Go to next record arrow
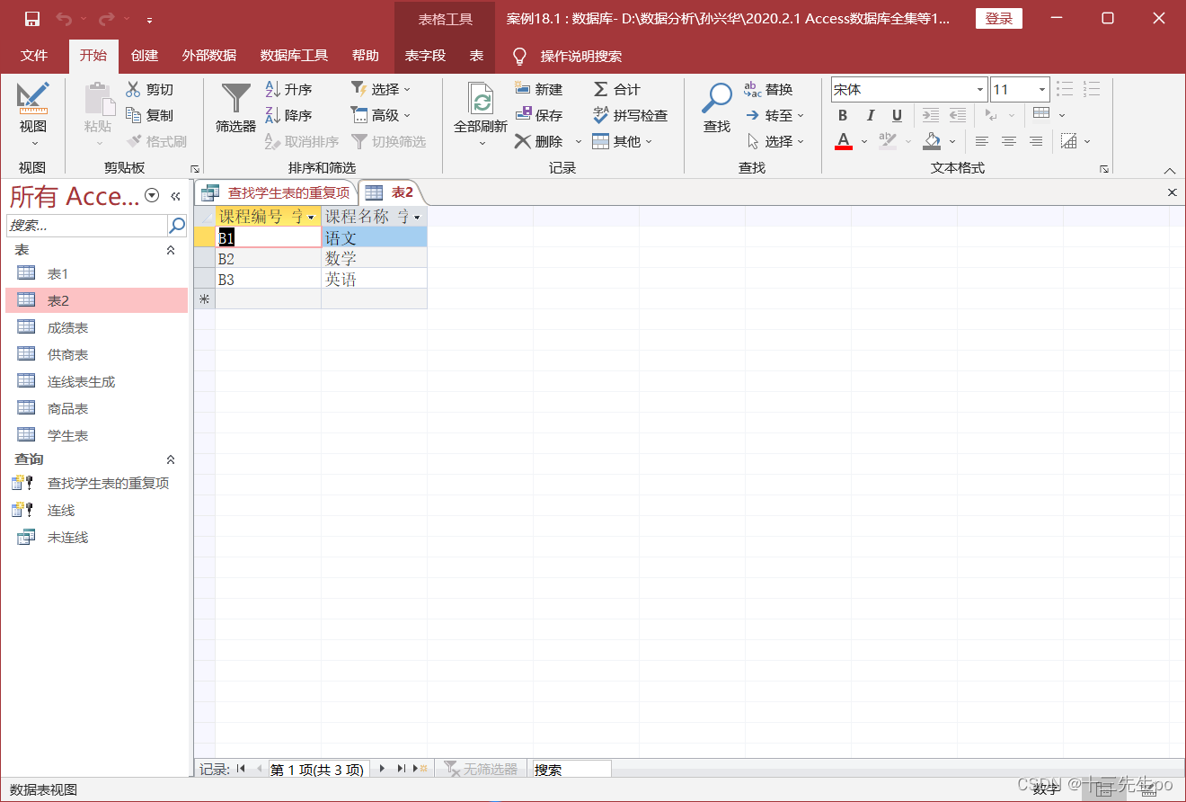This screenshot has width=1186, height=802. [x=383, y=769]
